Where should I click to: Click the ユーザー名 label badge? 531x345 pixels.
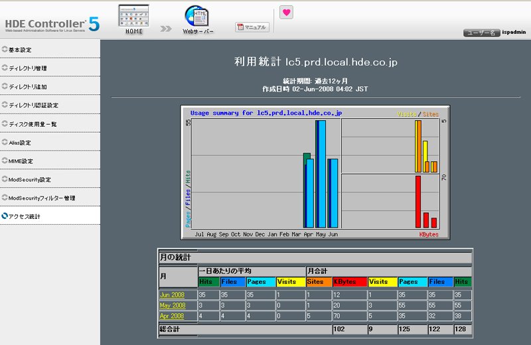[x=481, y=33]
